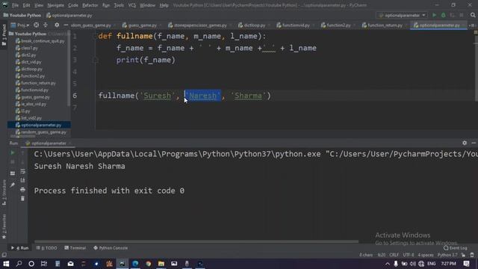The width and height of the screenshot is (478, 269).
Task: Open the Project view dropdown
Action: click(x=20, y=25)
